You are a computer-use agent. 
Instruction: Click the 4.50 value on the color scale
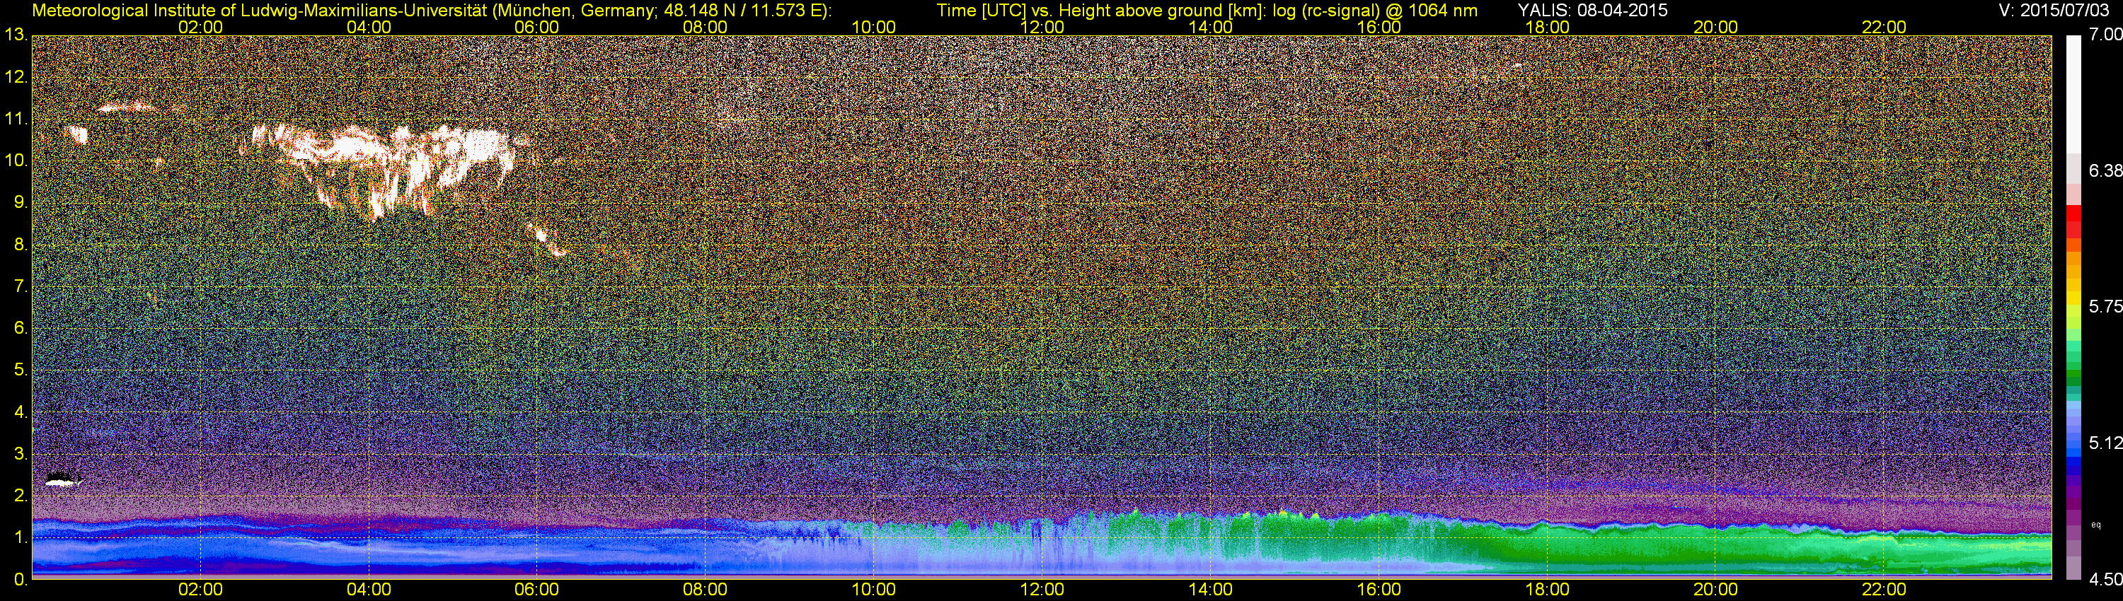click(x=2105, y=580)
